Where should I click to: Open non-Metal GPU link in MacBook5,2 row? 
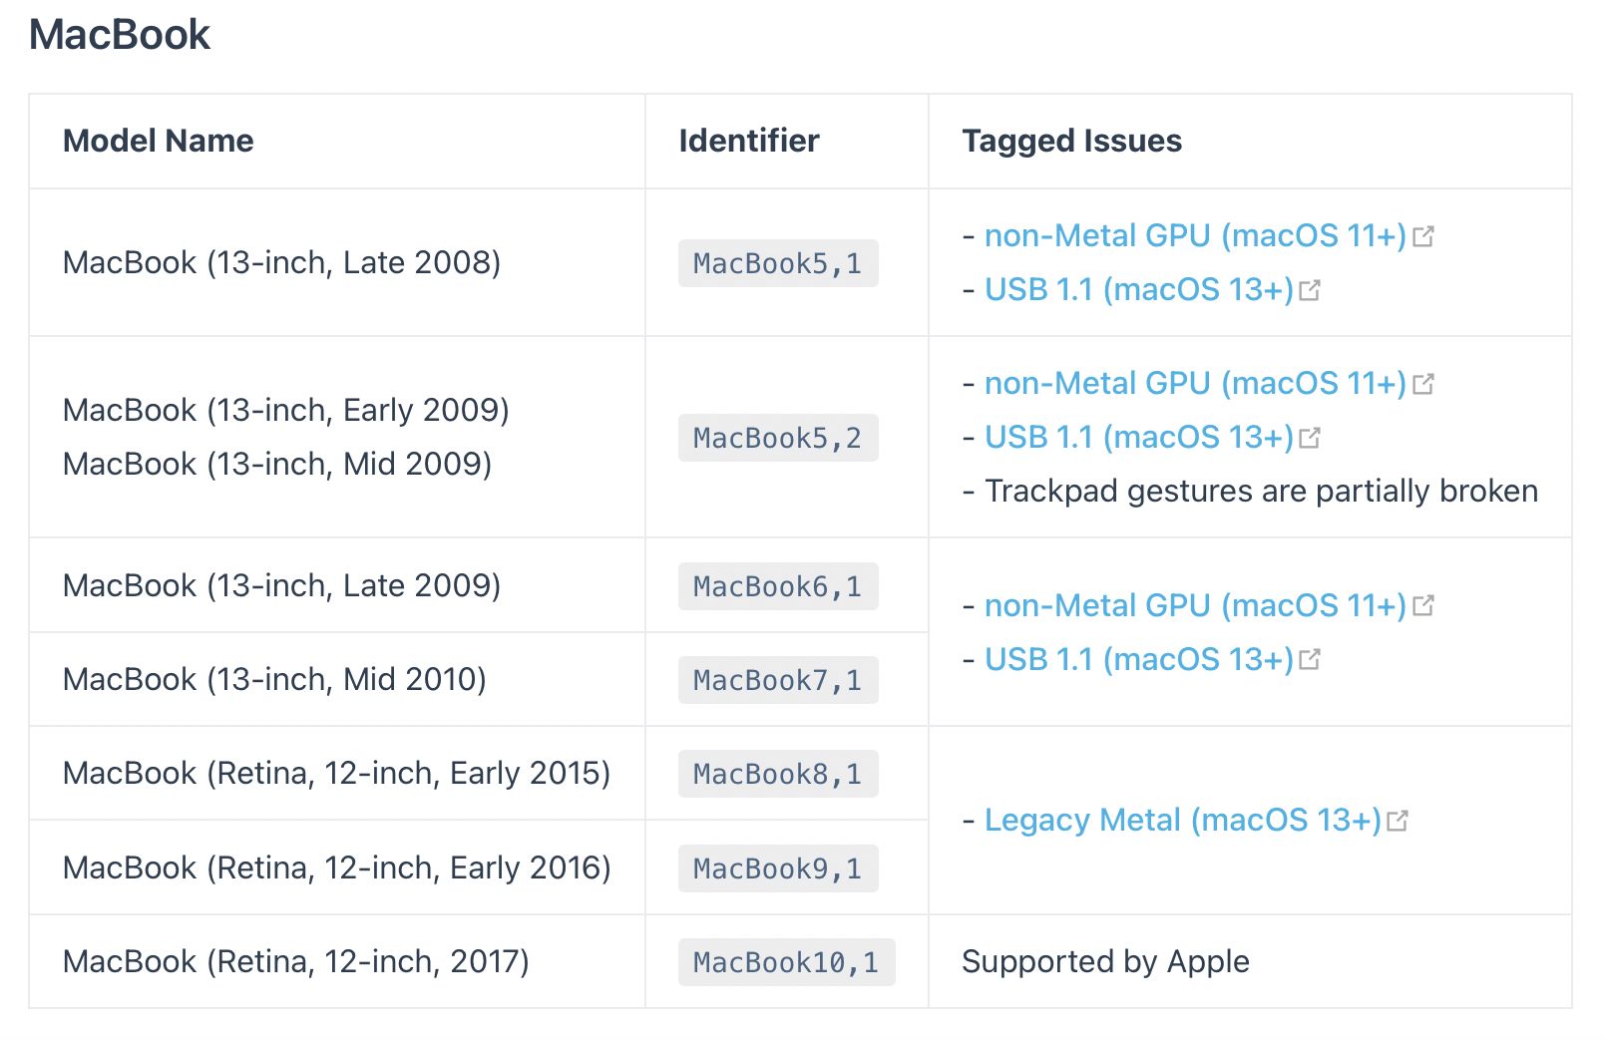pyautogui.click(x=1195, y=384)
